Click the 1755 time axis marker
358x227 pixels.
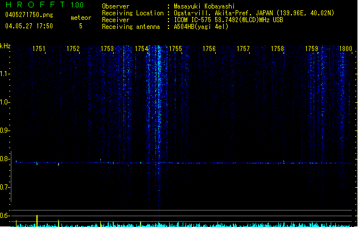coord(175,49)
